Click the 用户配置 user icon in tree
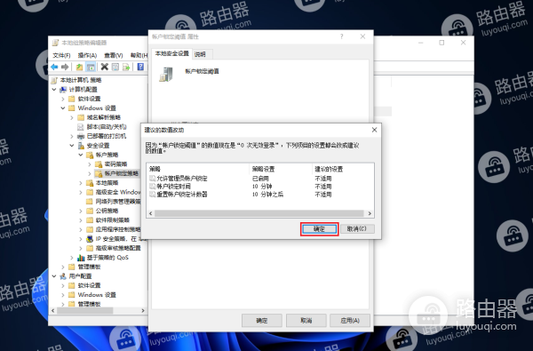Screen dimensions: 533x351 click(x=63, y=276)
